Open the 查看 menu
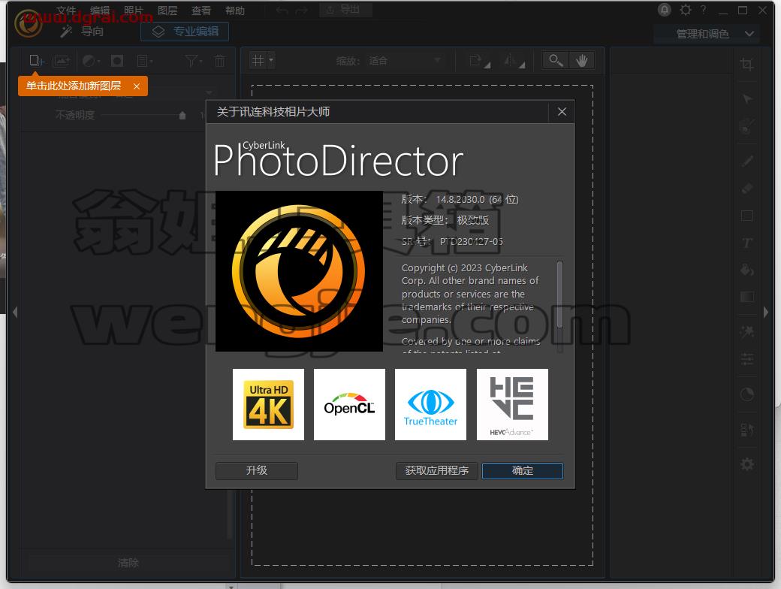The width and height of the screenshot is (781, 589). coord(201,11)
